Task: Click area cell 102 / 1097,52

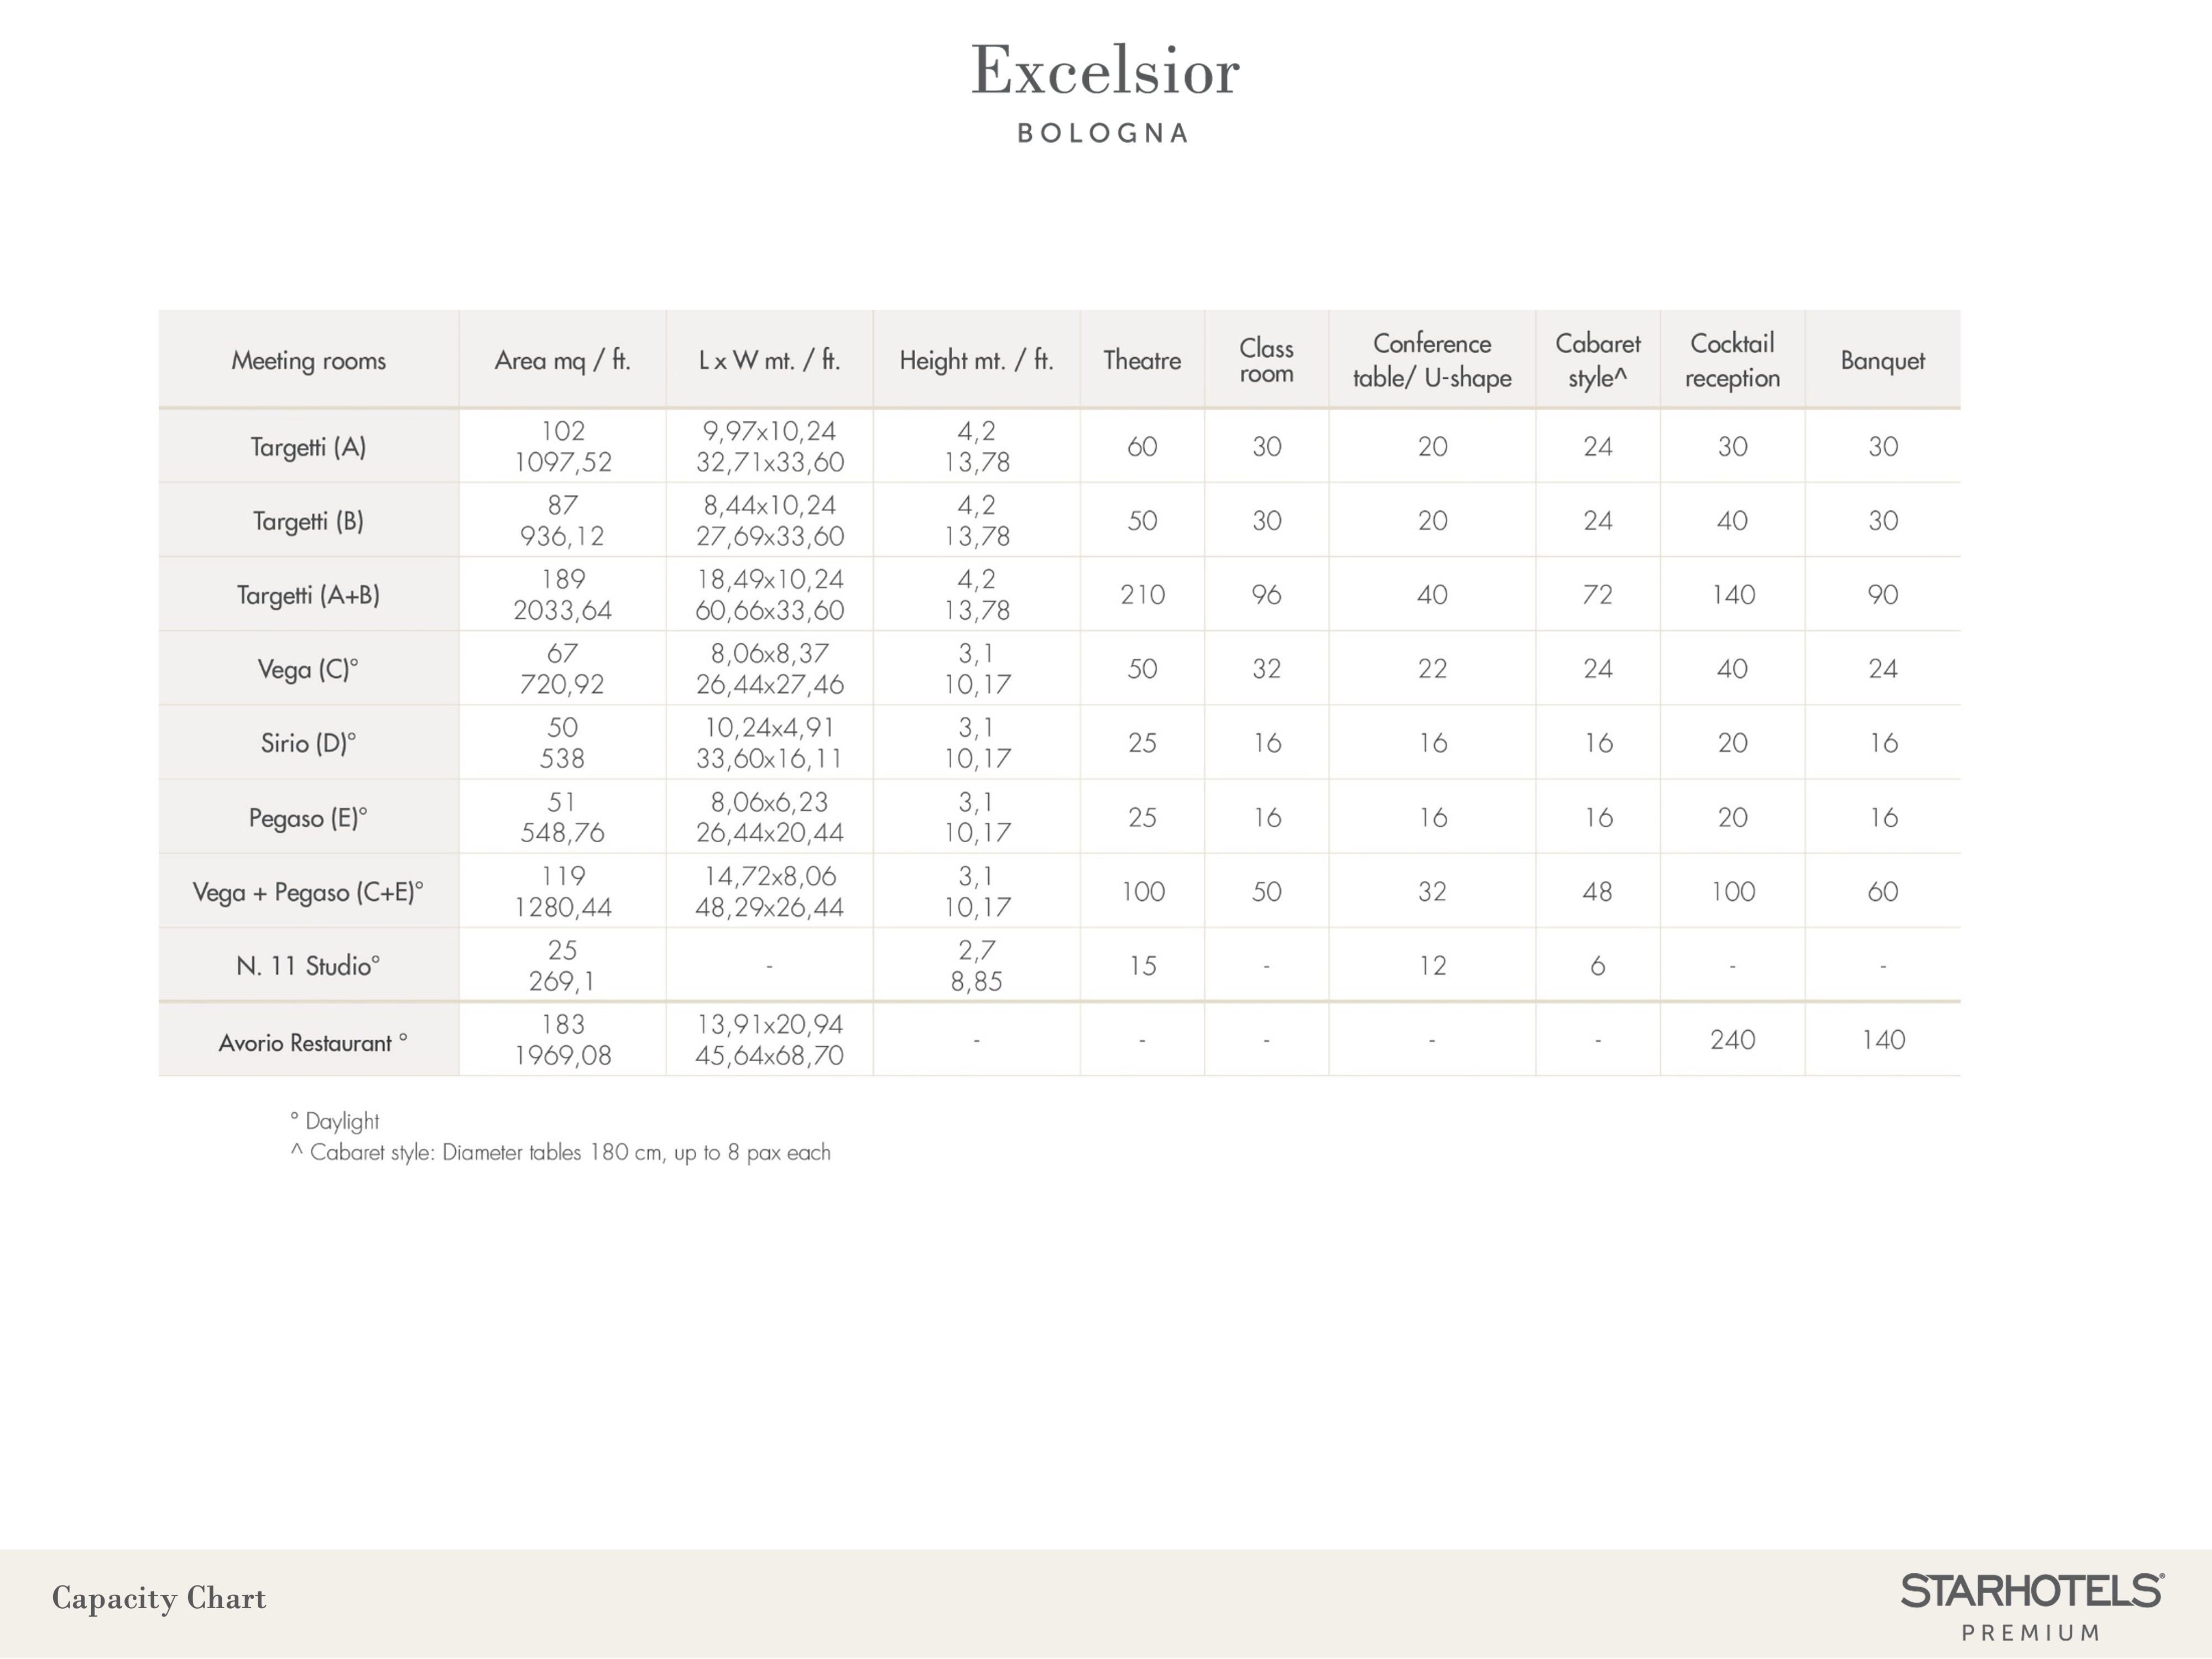Action: [562, 446]
